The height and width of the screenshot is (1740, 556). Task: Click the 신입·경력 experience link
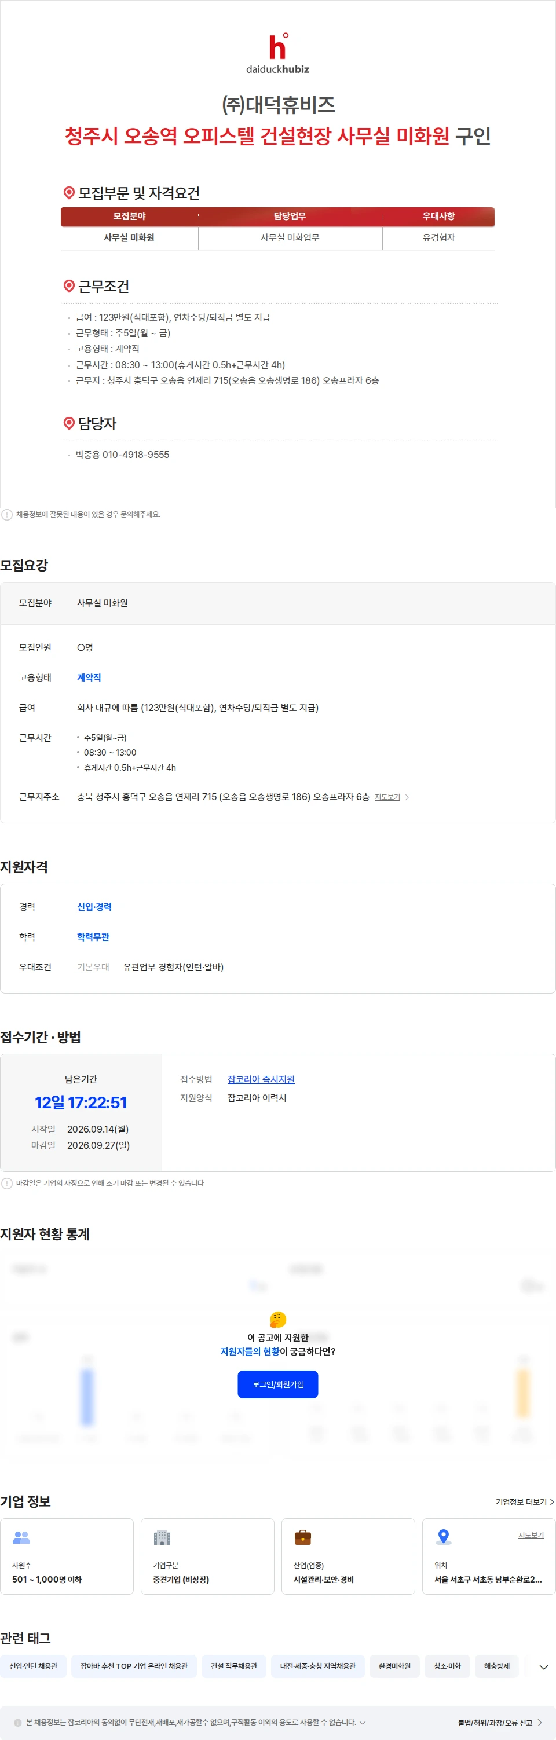coord(94,907)
